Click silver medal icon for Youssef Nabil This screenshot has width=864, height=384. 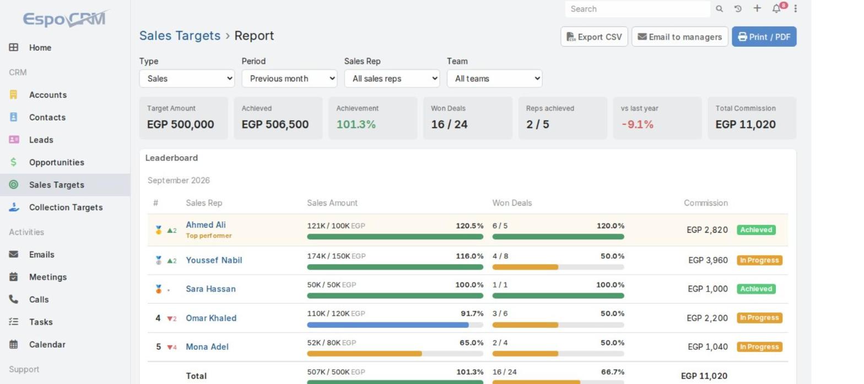pyautogui.click(x=159, y=260)
